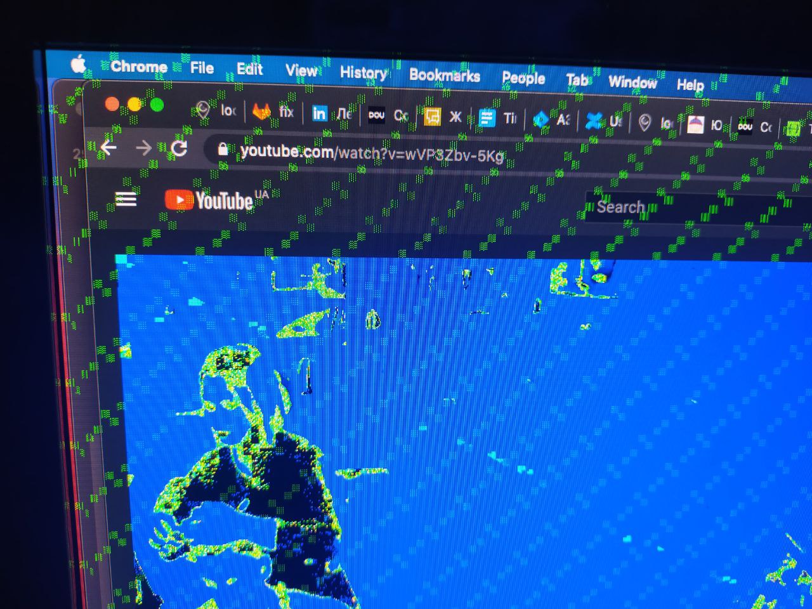This screenshot has width=812, height=609.
Task: Switch to the DOU tab beside 'Ю' tab
Action: 755,126
